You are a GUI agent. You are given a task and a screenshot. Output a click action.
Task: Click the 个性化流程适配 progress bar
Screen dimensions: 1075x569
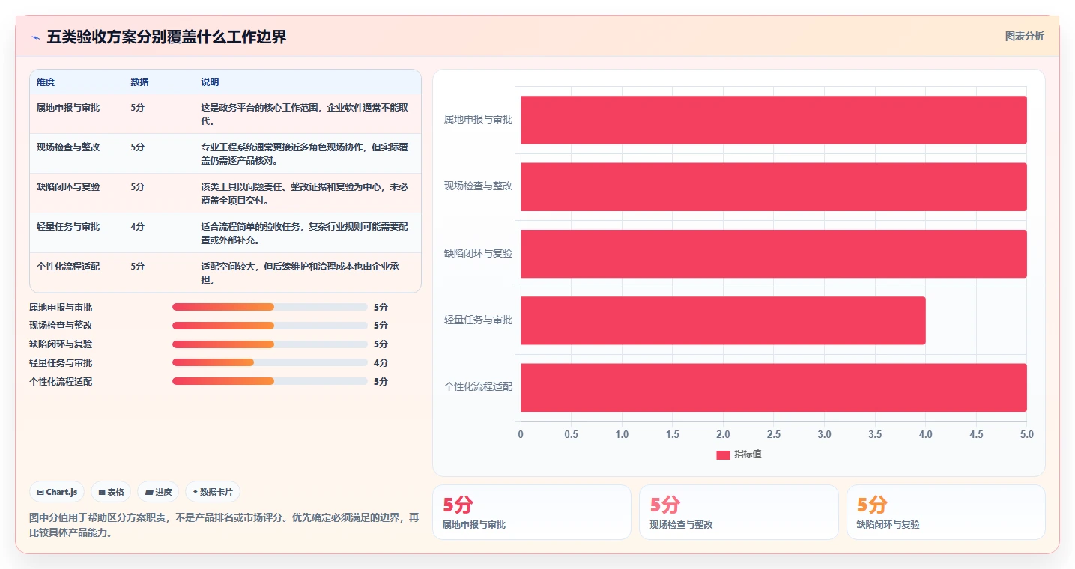pyautogui.click(x=270, y=381)
